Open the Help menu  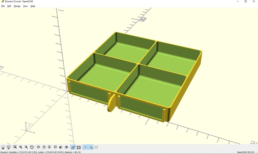click(33, 6)
